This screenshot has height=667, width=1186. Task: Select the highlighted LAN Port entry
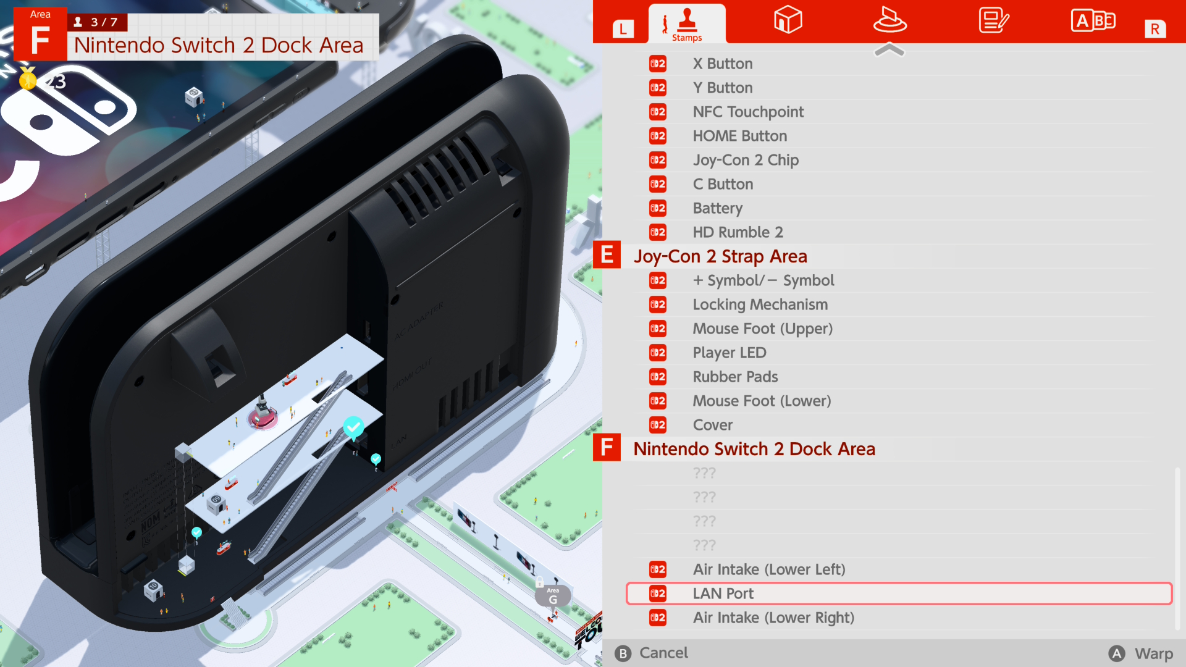point(899,594)
